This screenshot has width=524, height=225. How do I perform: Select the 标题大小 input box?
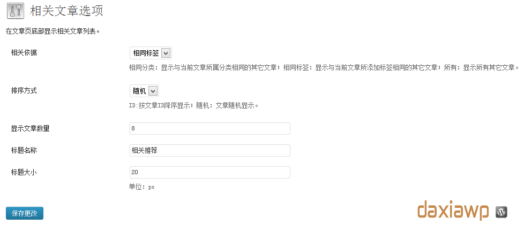(x=209, y=172)
